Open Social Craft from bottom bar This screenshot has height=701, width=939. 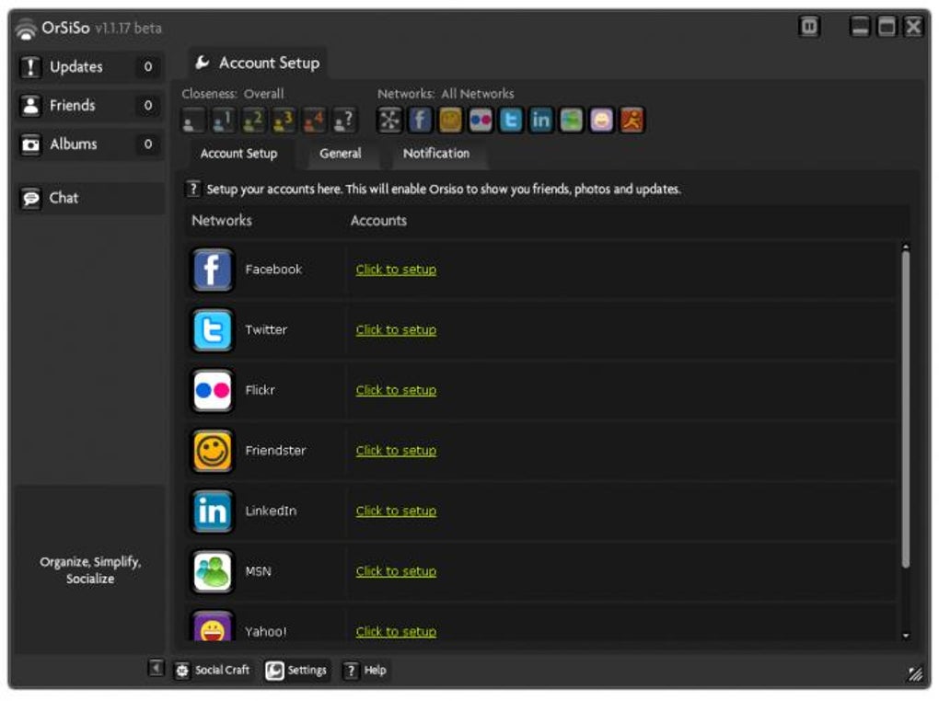click(x=213, y=671)
